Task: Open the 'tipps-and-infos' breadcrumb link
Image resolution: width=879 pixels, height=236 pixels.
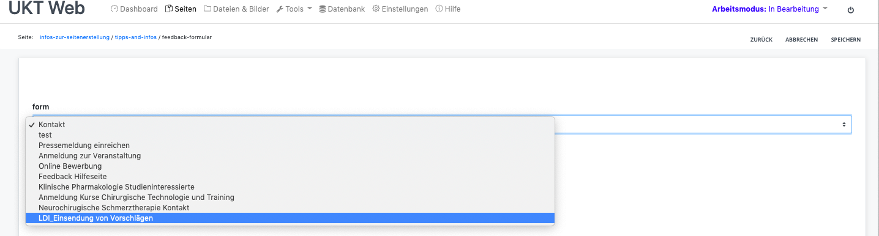Action: (x=135, y=37)
